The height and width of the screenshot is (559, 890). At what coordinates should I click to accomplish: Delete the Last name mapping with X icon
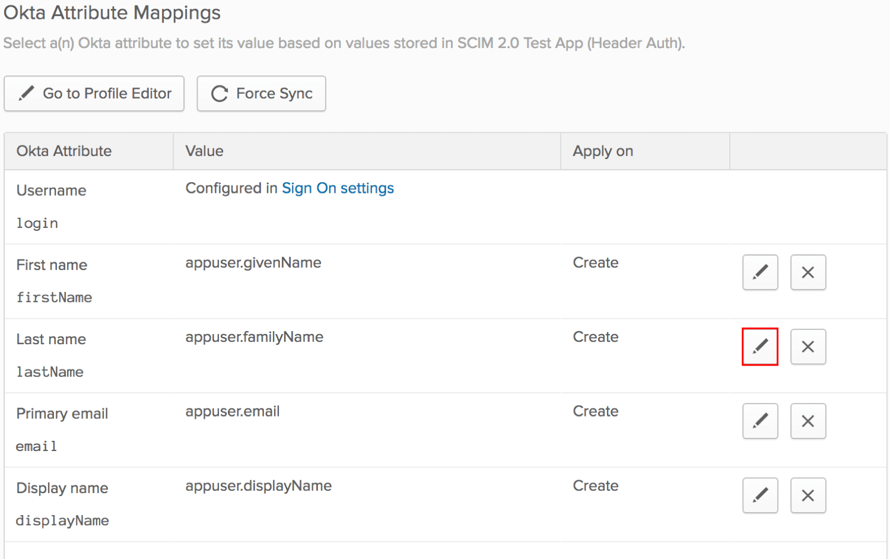coord(808,347)
